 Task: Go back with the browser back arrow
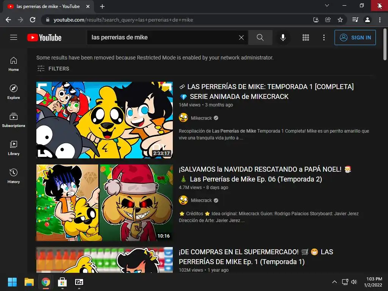tap(8, 20)
